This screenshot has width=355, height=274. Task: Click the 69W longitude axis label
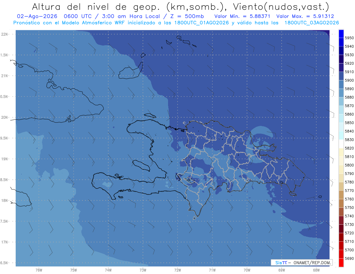(x=282, y=270)
